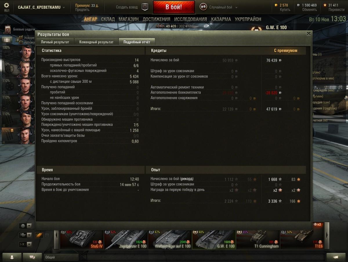Select the Jagdpanzer E 100 tank
The image size is (348, 262).
click(126, 239)
